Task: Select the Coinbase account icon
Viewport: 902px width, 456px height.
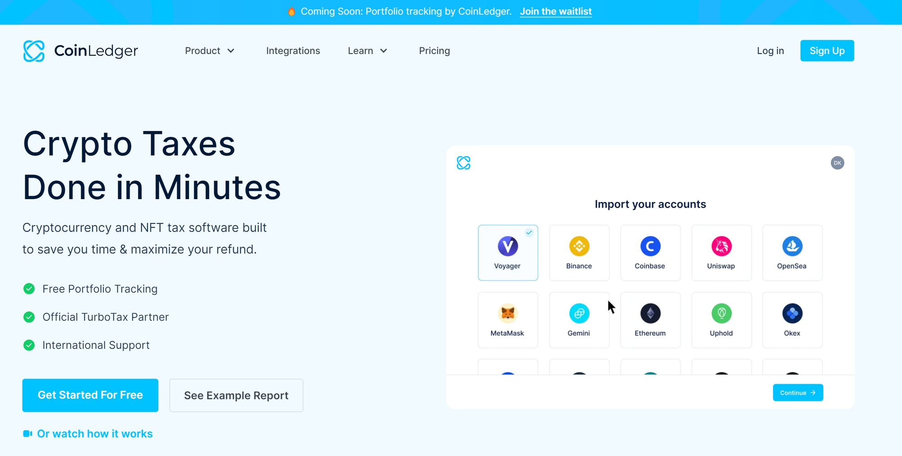Action: click(x=650, y=246)
